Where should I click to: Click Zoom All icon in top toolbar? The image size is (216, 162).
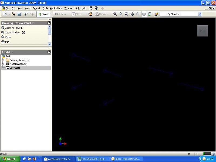coord(115,14)
